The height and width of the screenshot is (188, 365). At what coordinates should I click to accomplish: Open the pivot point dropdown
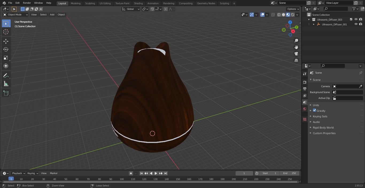click(145, 9)
